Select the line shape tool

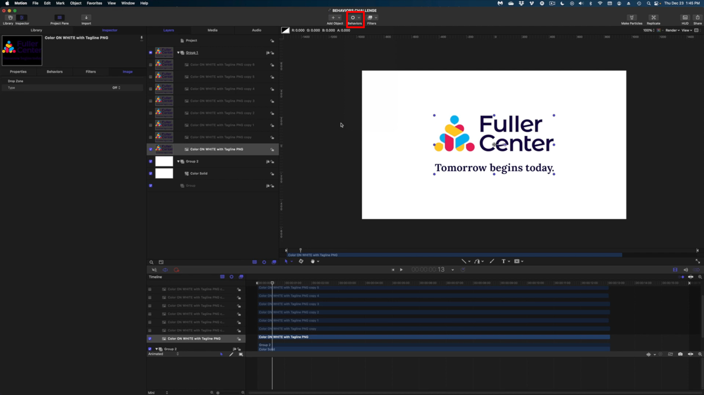[464, 262]
